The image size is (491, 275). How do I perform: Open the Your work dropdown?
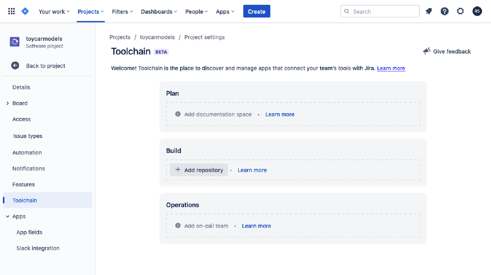[x=54, y=11]
